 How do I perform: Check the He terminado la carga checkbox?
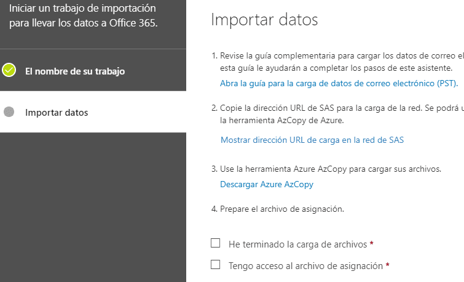[216, 243]
